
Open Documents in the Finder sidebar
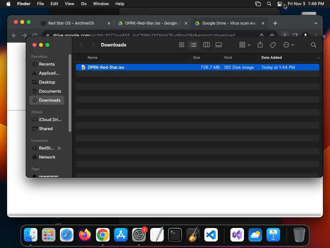(x=47, y=91)
